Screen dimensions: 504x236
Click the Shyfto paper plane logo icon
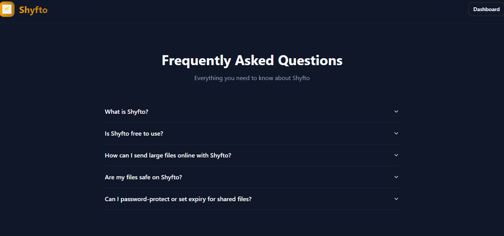pyautogui.click(x=7, y=9)
